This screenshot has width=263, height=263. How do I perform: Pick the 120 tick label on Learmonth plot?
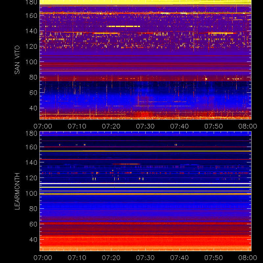coord(31,178)
